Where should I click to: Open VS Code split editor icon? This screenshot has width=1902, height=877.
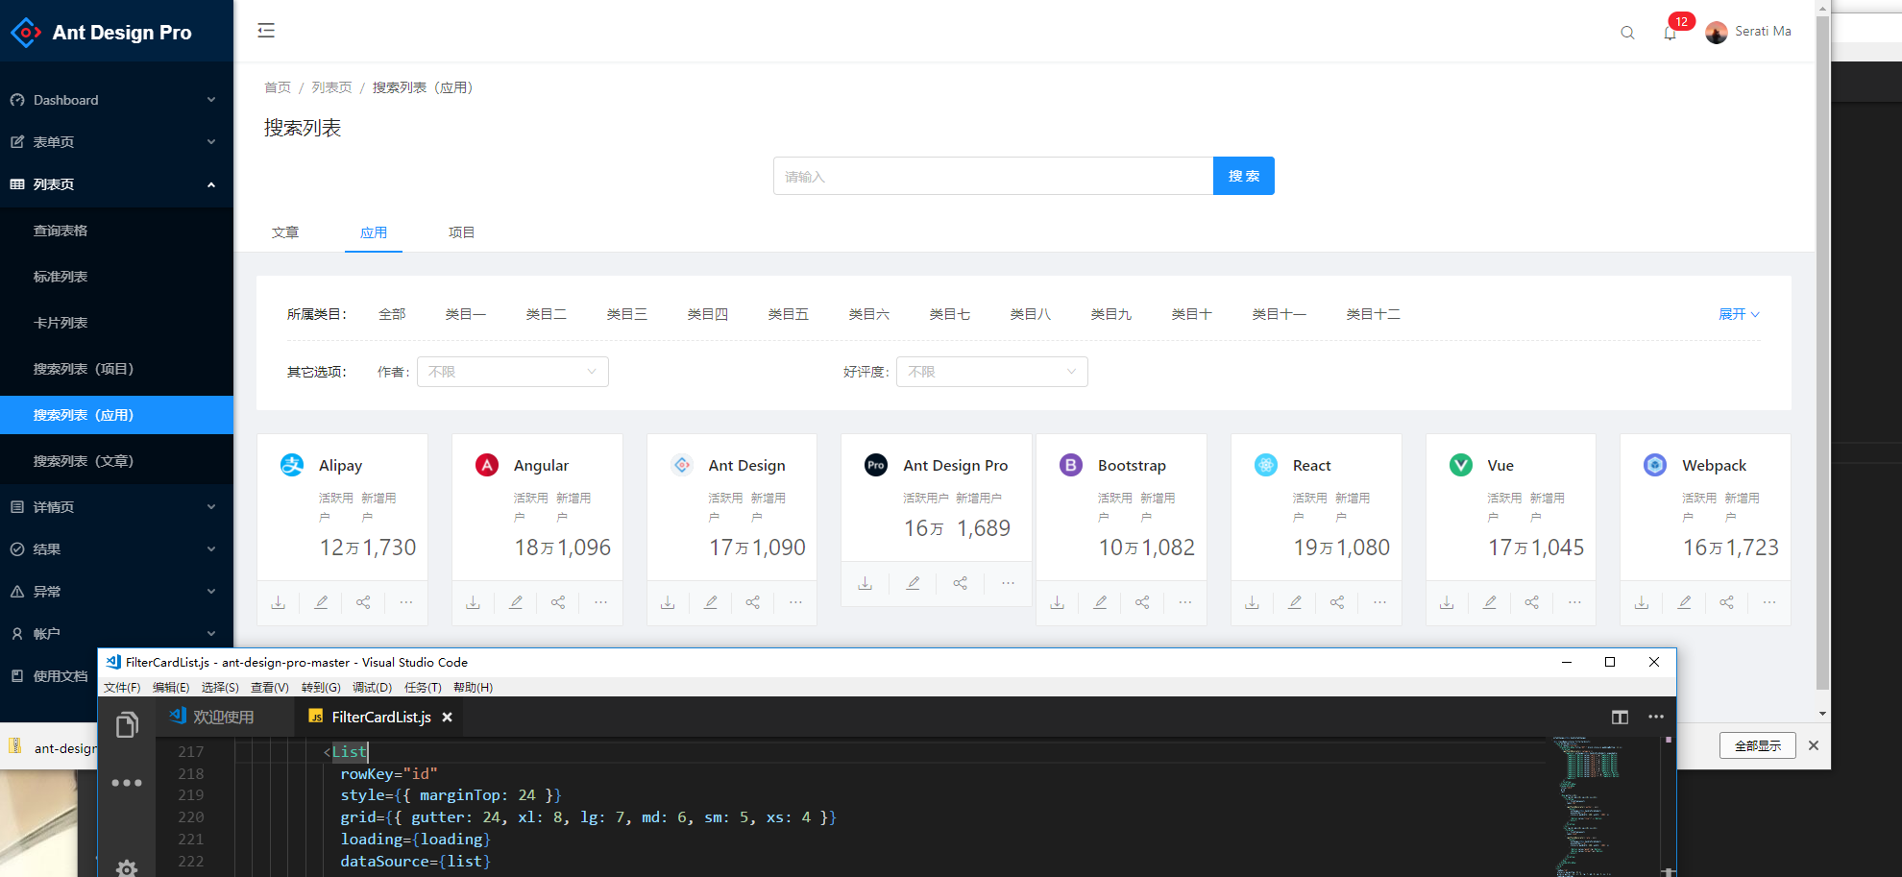(1620, 718)
